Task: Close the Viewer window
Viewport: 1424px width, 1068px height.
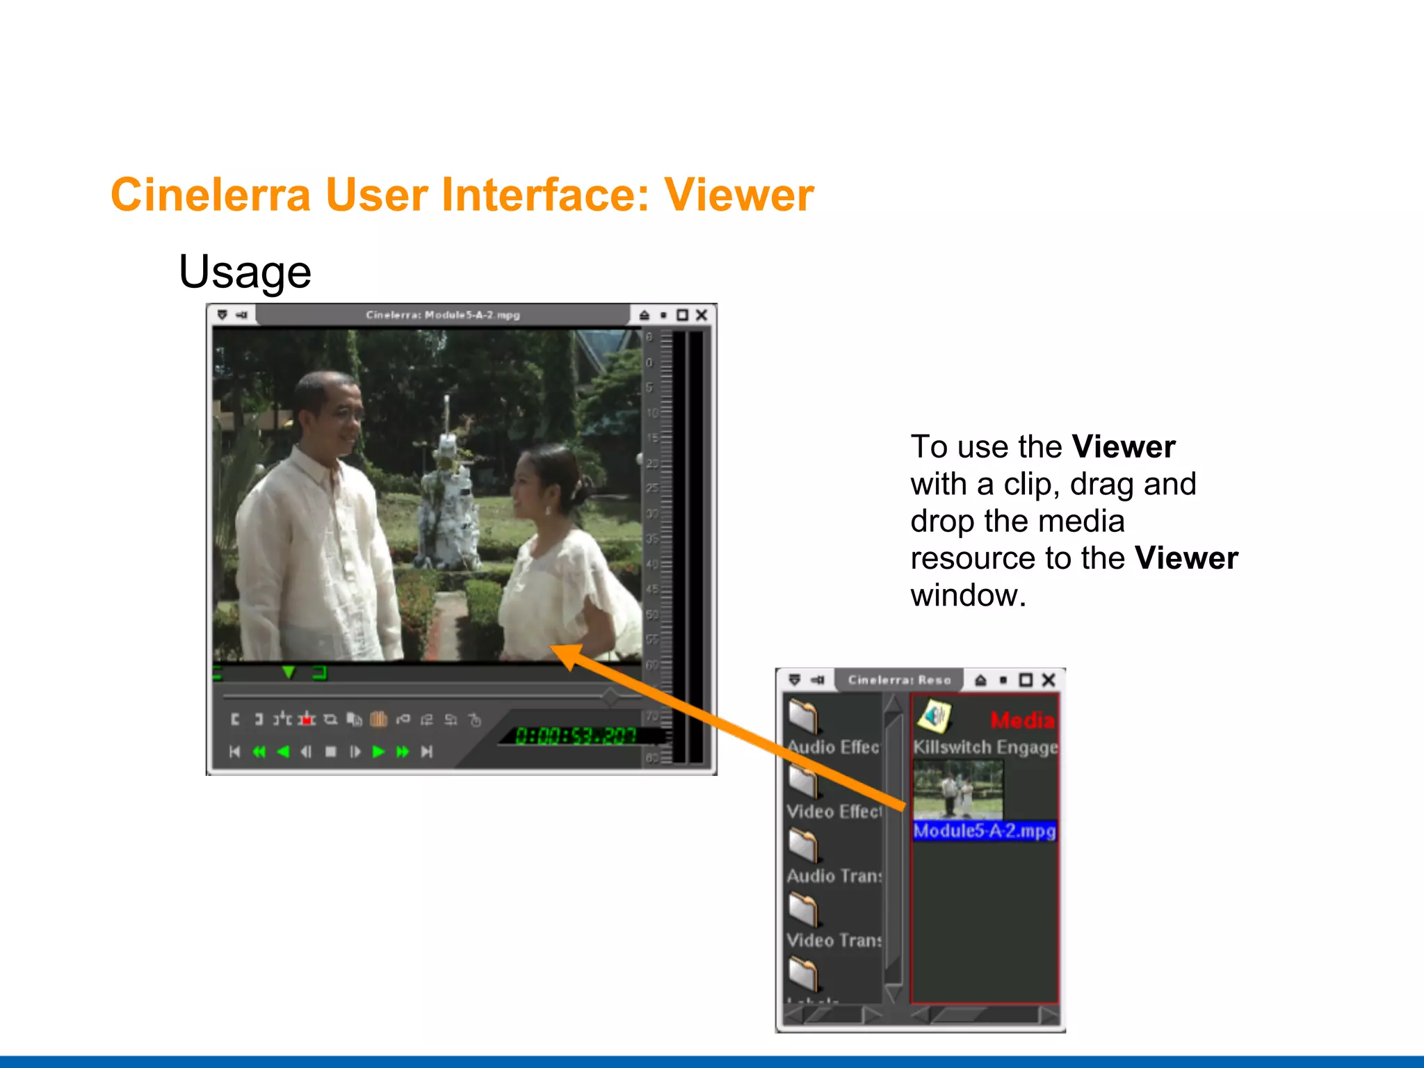Action: [x=702, y=315]
